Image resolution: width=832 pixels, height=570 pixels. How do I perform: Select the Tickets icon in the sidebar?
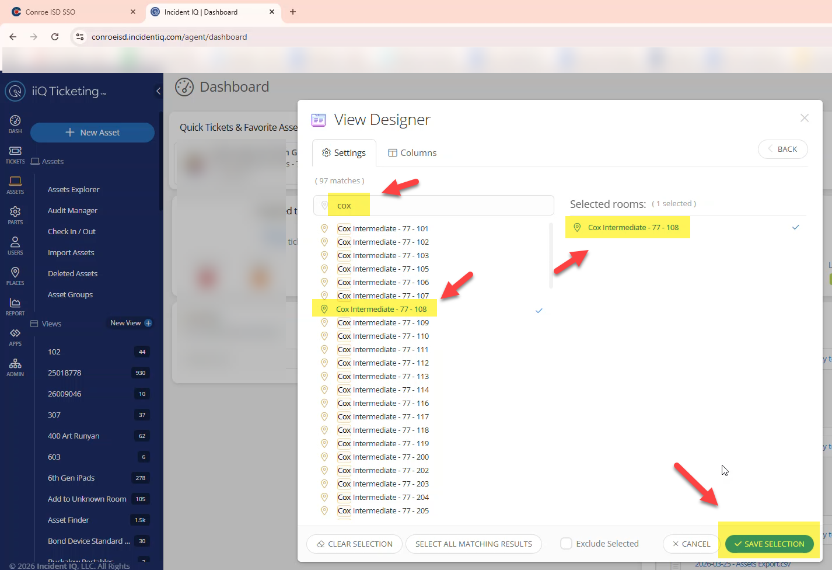click(x=15, y=151)
